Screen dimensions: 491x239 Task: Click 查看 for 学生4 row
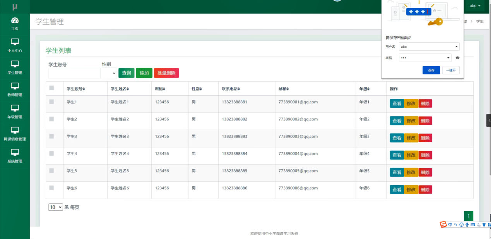click(397, 155)
